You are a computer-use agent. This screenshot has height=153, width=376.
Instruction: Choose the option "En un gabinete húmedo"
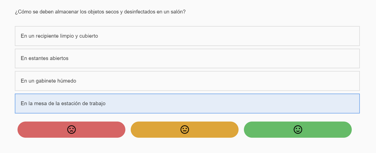[187, 81]
